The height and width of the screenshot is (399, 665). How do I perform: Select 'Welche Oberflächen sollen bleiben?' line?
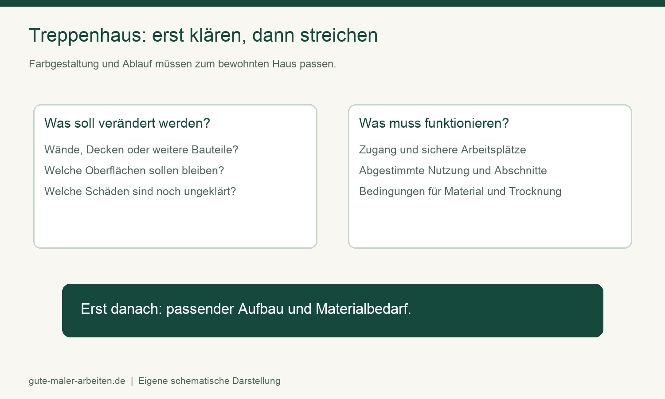134,171
